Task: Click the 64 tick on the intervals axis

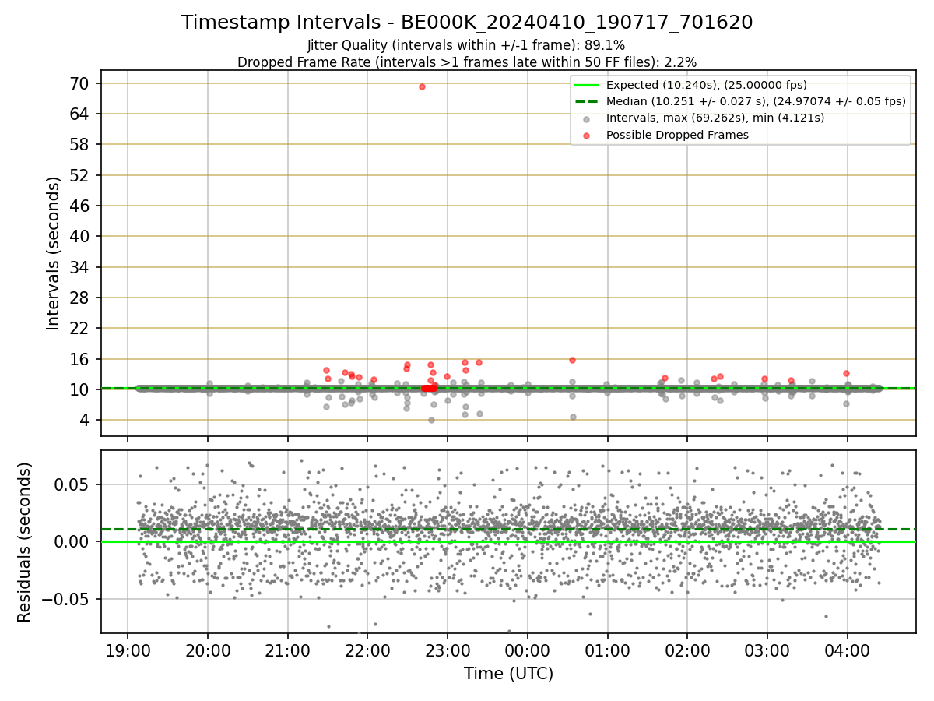Action: (x=81, y=114)
